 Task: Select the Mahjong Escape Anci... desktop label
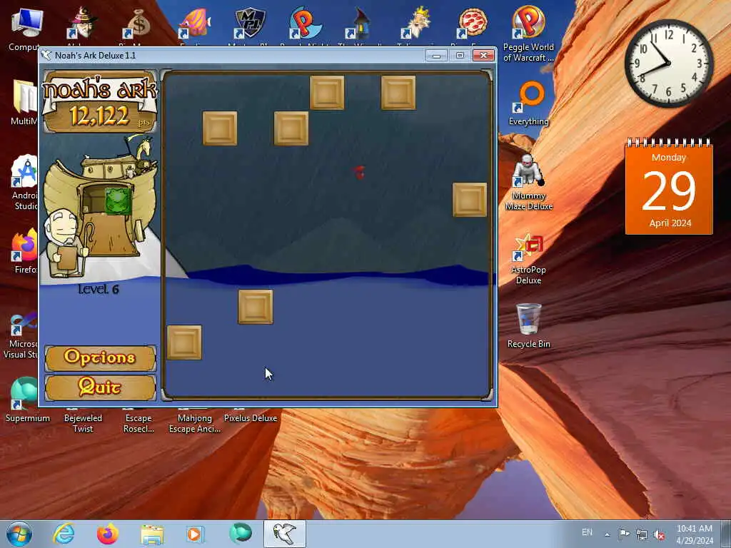(x=194, y=423)
